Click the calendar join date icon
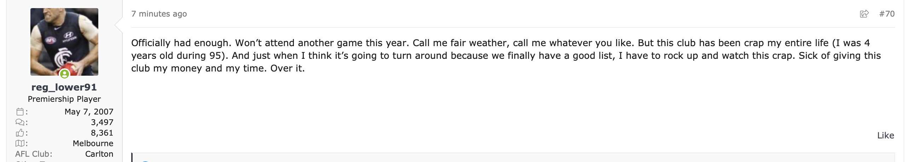This screenshot has height=162, width=911. pos(20,112)
